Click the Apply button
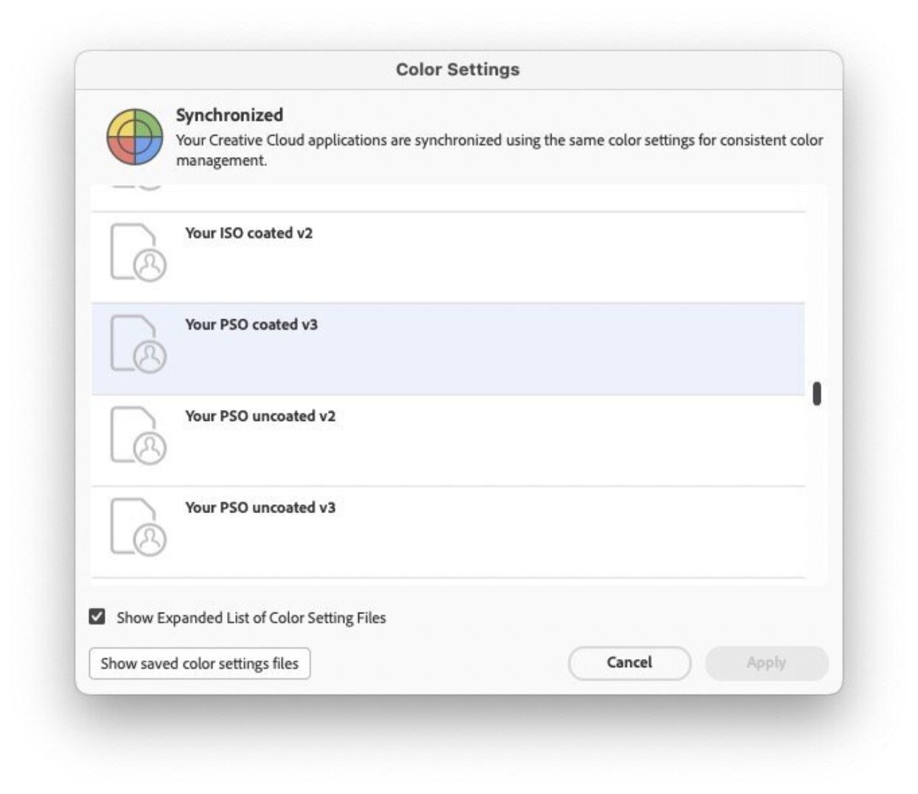Image resolution: width=918 pixels, height=794 pixels. (x=766, y=663)
